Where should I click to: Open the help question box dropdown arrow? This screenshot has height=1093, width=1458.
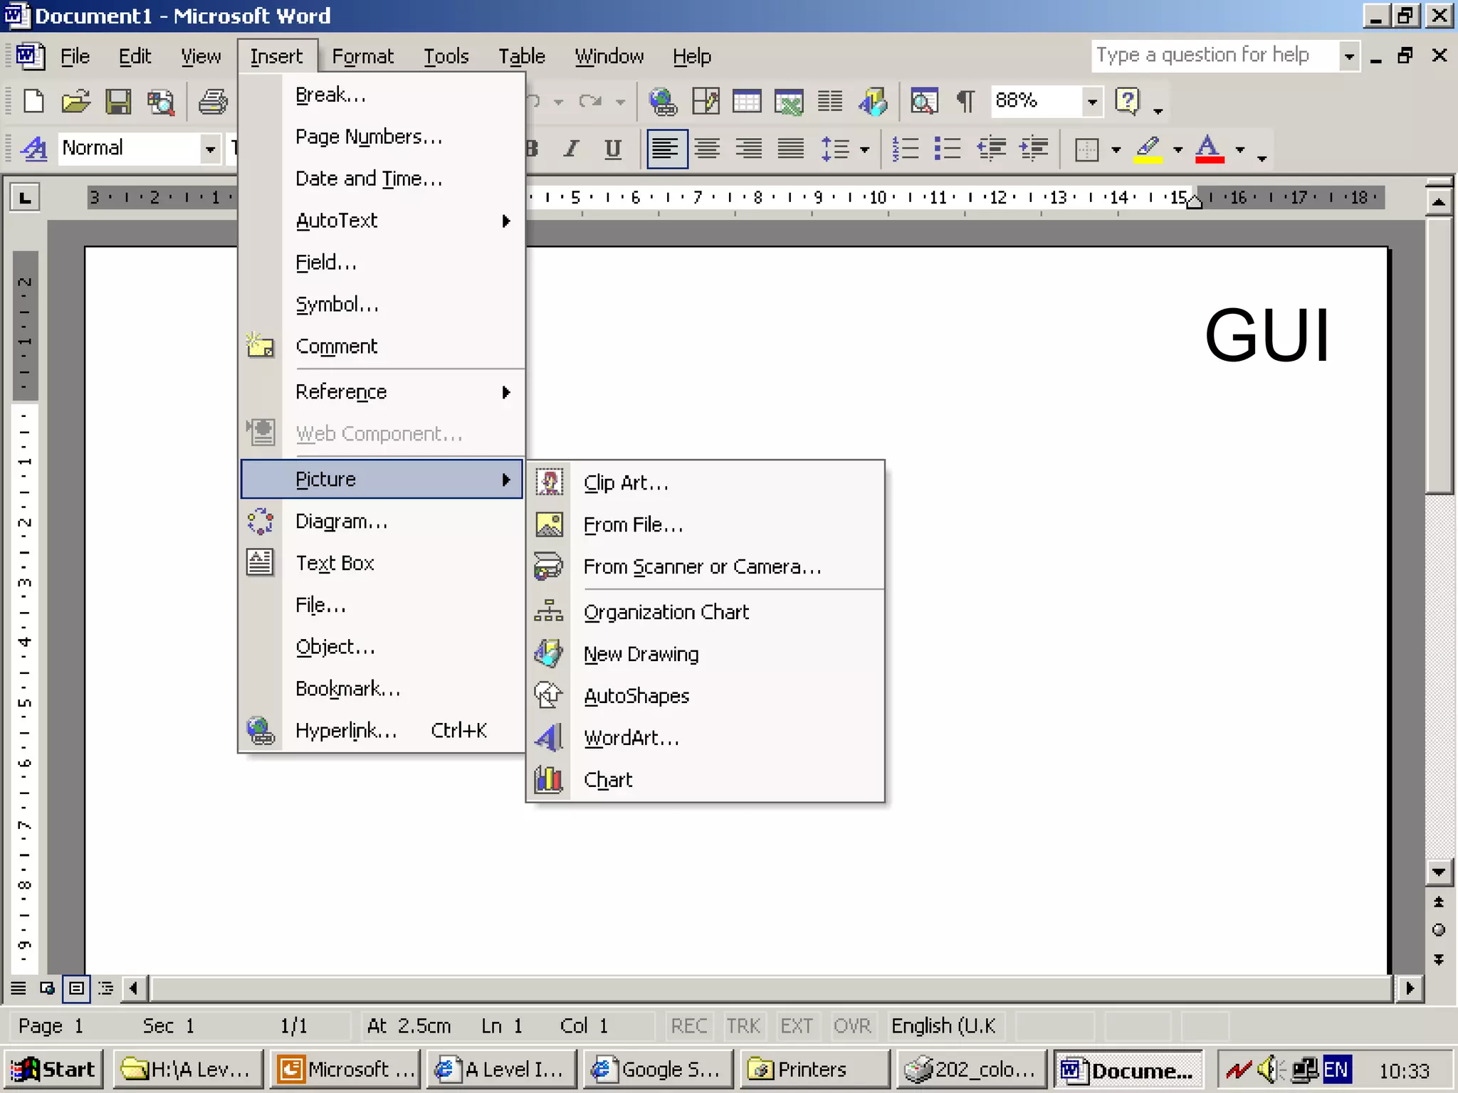click(1348, 56)
